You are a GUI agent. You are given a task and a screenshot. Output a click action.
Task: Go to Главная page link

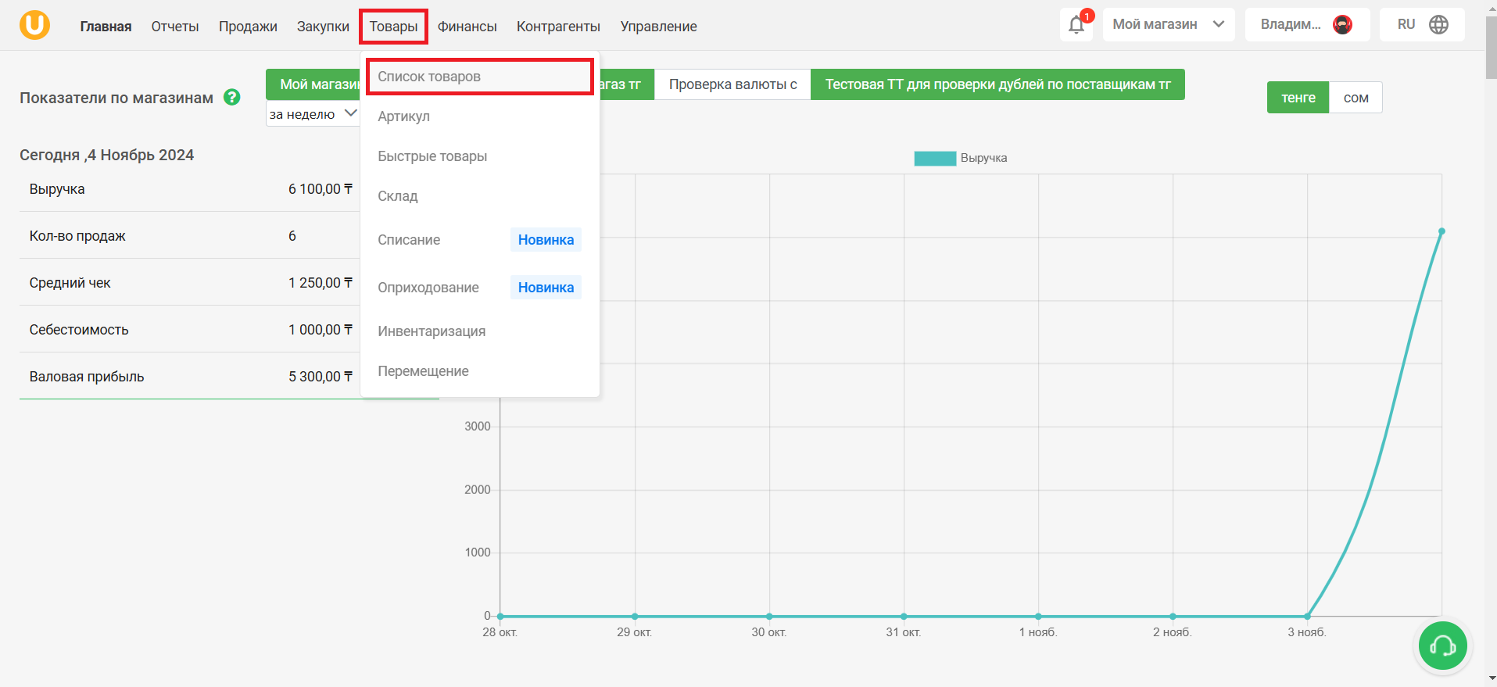click(x=106, y=27)
